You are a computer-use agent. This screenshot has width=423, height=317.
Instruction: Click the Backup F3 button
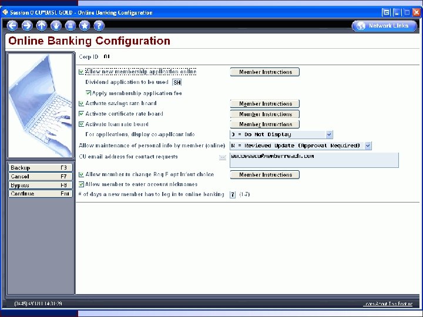(x=40, y=168)
